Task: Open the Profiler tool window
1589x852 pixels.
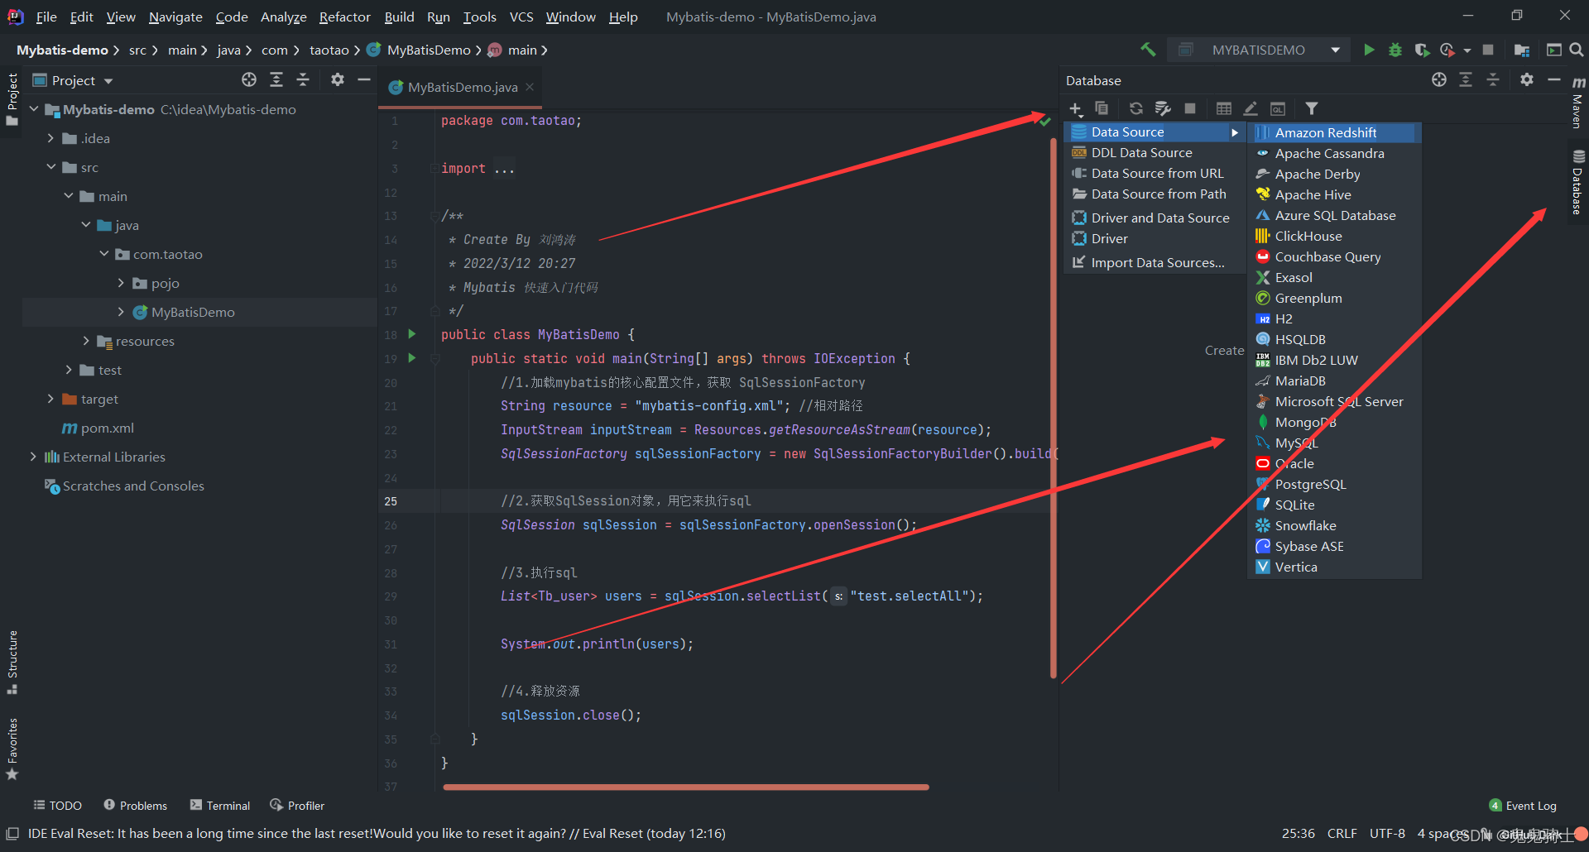Action: point(297,806)
